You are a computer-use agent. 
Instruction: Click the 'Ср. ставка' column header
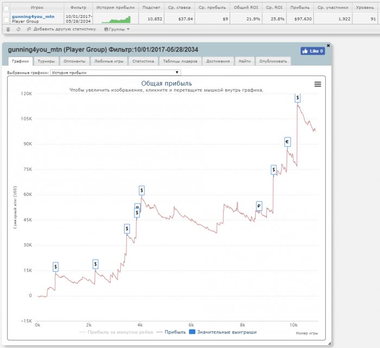179,8
